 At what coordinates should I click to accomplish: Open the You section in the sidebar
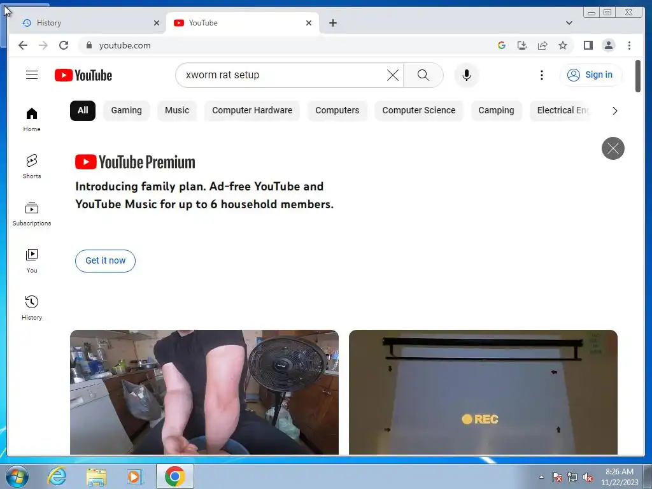32,260
